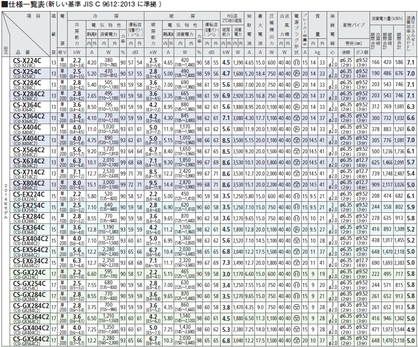
Task: Select the model name CS-X364C
Action: [27, 105]
